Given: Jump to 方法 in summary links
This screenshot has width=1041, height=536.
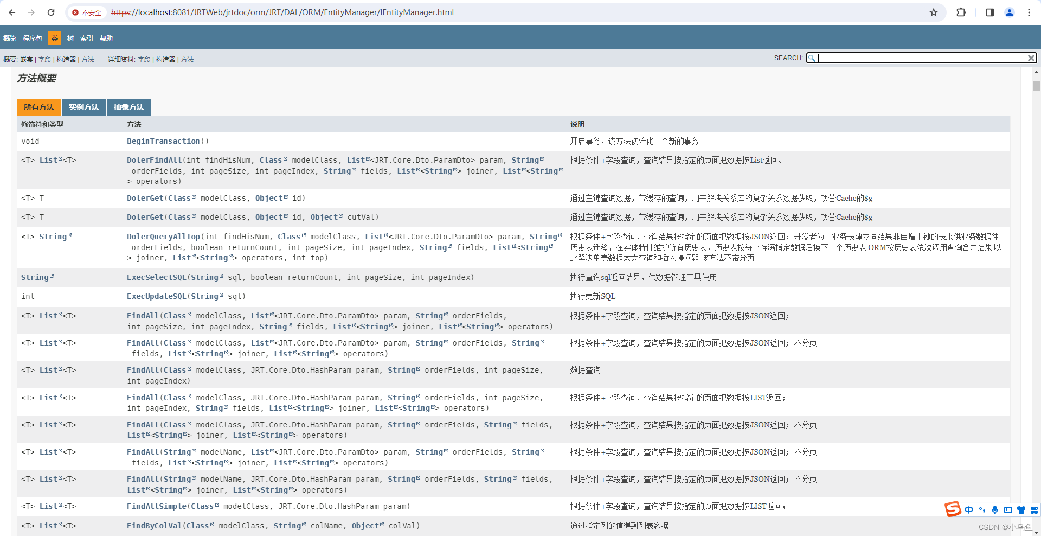Looking at the screenshot, I should (88, 60).
